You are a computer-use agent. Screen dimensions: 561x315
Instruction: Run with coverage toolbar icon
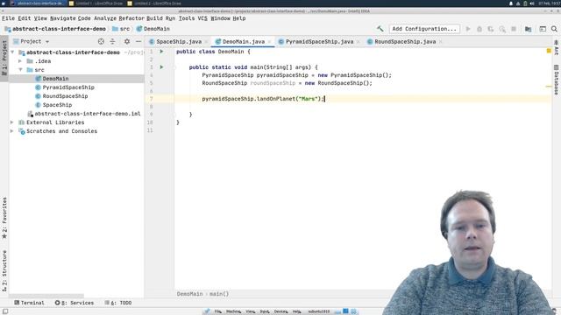point(491,29)
